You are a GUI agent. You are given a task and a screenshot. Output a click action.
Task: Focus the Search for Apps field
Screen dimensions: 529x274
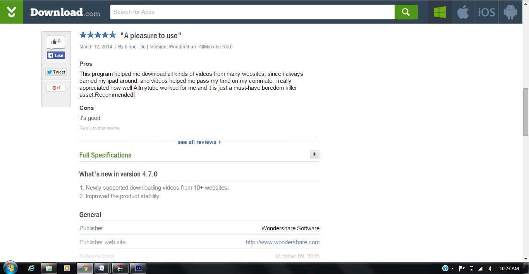pos(252,12)
